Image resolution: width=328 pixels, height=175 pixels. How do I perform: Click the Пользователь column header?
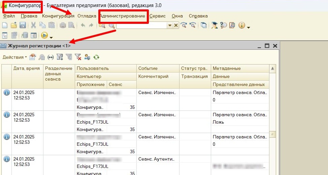coord(106,69)
